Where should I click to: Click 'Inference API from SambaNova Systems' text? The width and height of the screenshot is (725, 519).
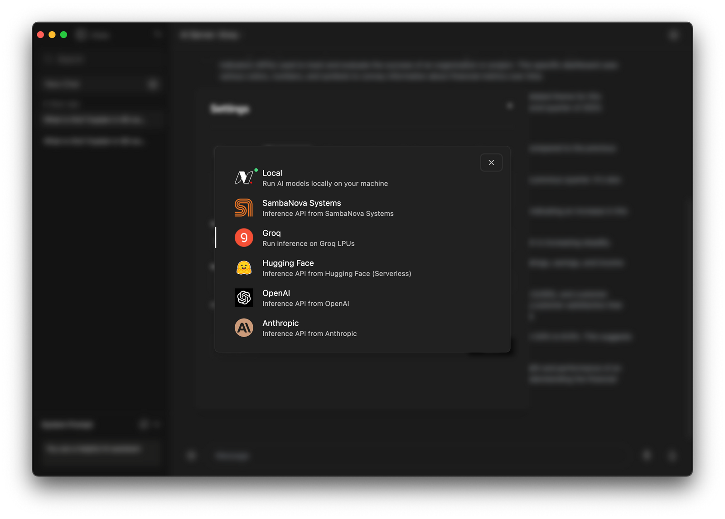328,214
